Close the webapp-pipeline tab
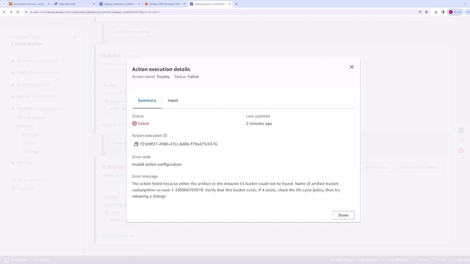Image resolution: width=470 pixels, height=264 pixels. (229, 4)
